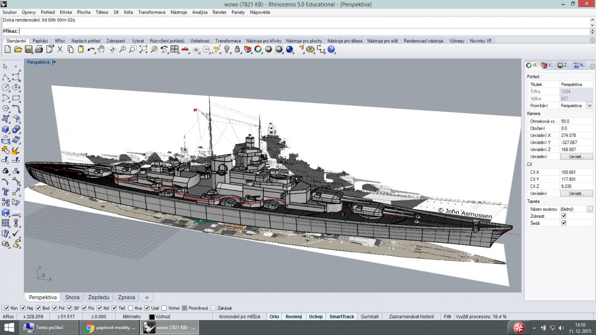Click into the Příkaz command input field
Image resolution: width=596 pixels, height=335 pixels.
click(x=304, y=31)
